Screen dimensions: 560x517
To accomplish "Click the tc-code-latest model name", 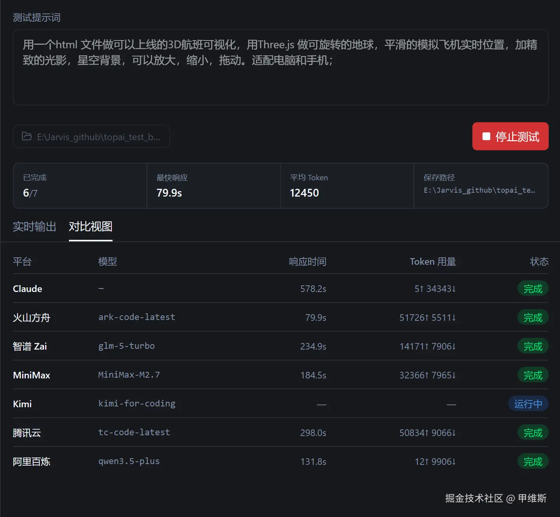I will point(134,433).
